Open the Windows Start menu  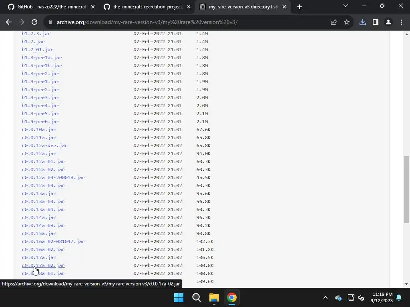(x=179, y=297)
